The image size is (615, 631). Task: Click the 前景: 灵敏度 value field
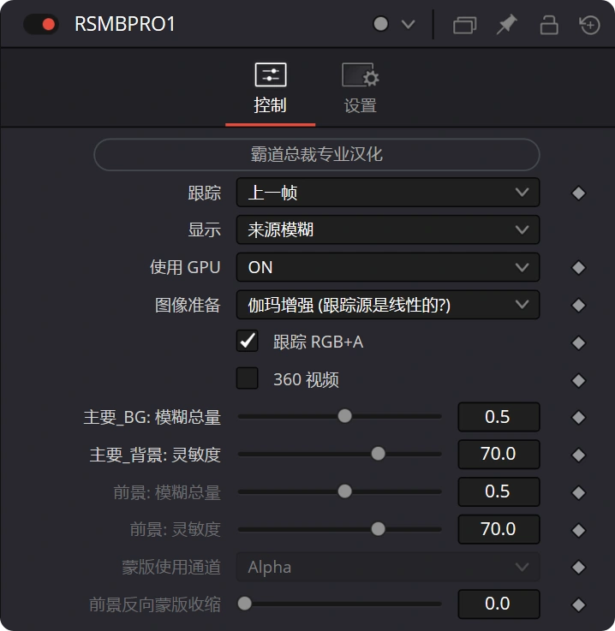point(499,529)
